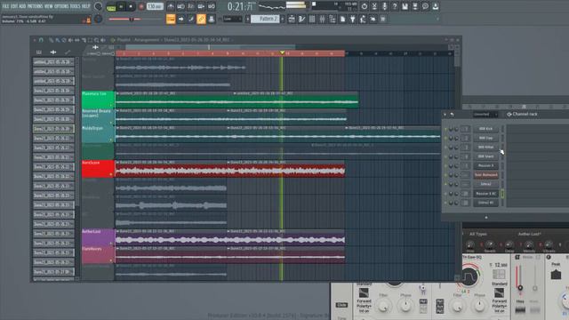This screenshot has height=320, width=569.
Task: Click the playlist playhead marker
Action: [282, 53]
